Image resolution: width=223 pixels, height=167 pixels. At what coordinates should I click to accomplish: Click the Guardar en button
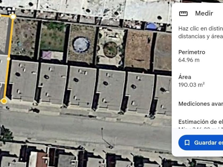201,143
